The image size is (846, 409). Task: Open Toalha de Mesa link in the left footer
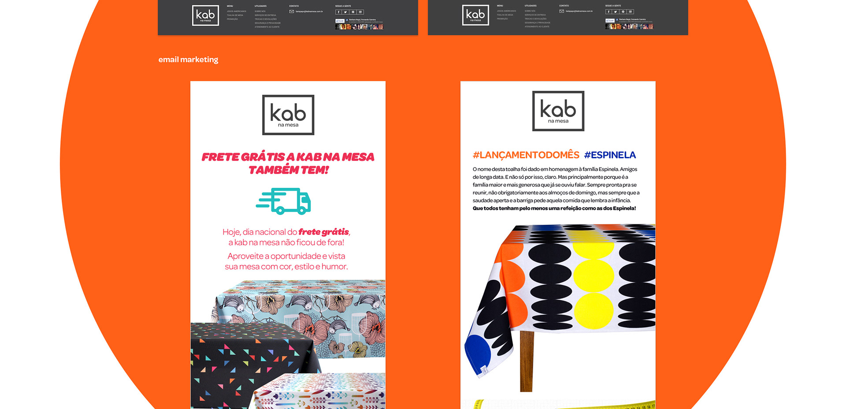pos(235,15)
